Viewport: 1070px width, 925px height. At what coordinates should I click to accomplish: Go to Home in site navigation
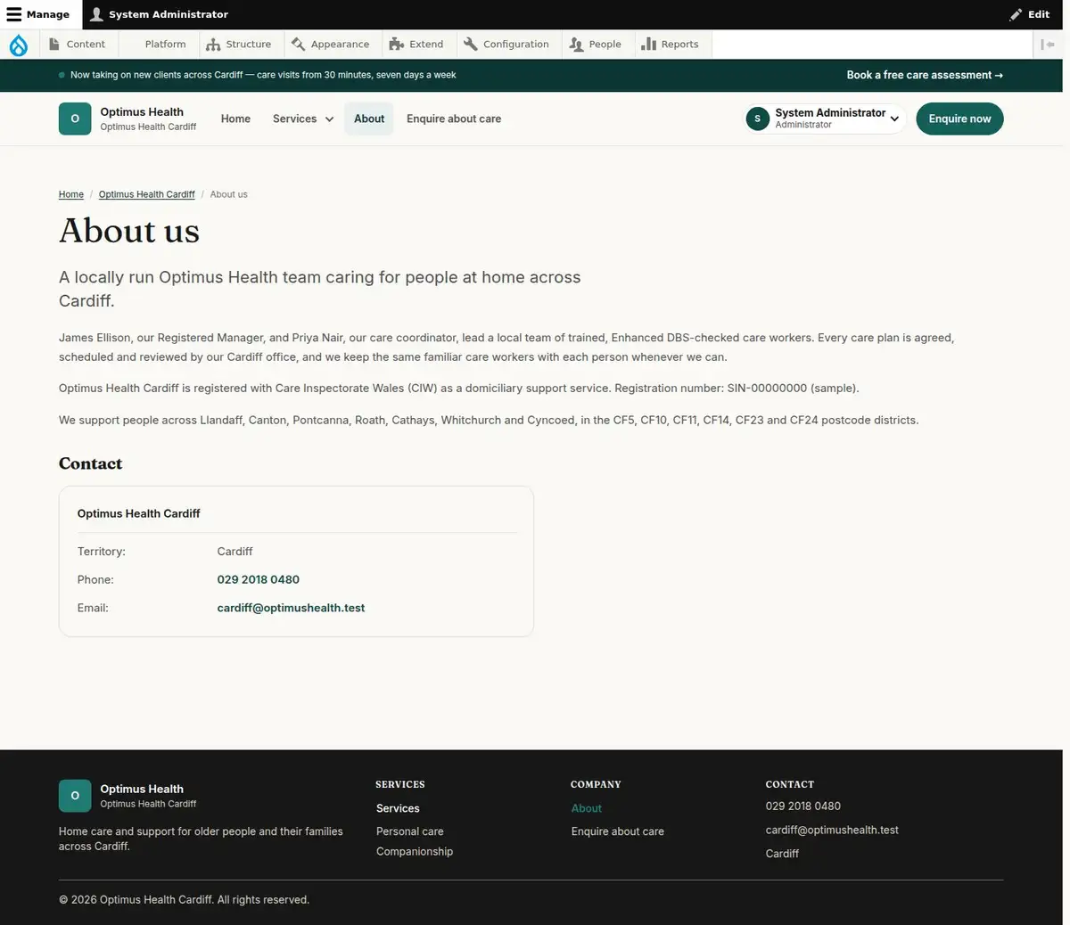235,119
